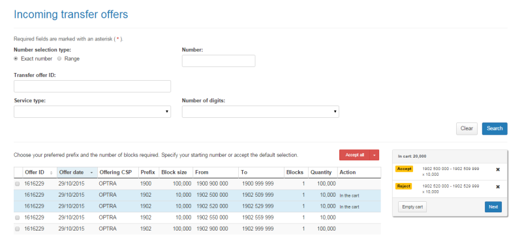Click the cell 1902 529 999

pyautogui.click(x=258, y=206)
